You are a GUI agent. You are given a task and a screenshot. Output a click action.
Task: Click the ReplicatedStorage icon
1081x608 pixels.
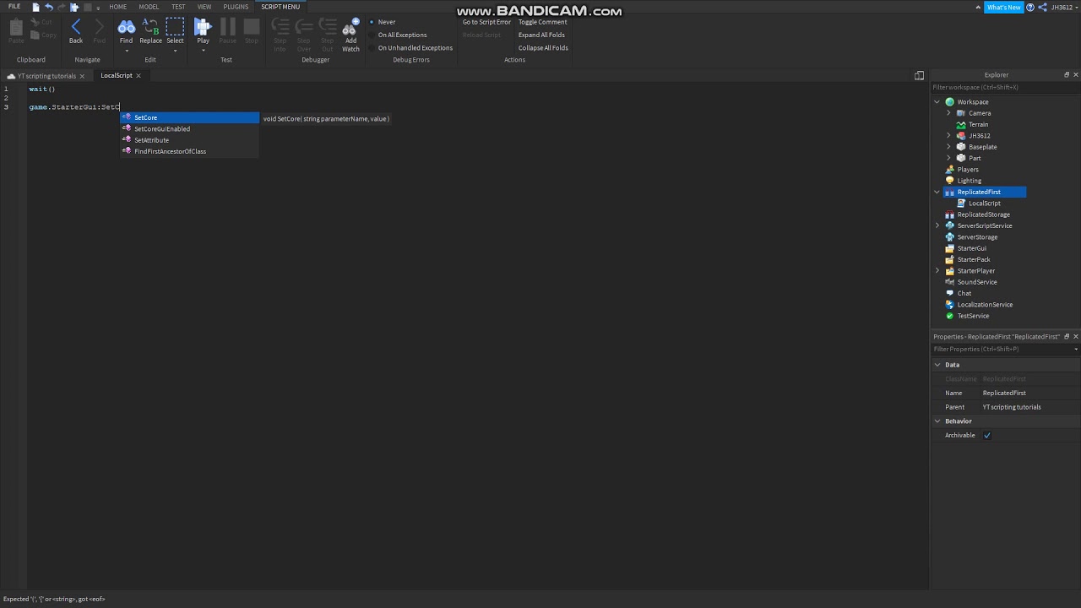tap(949, 214)
